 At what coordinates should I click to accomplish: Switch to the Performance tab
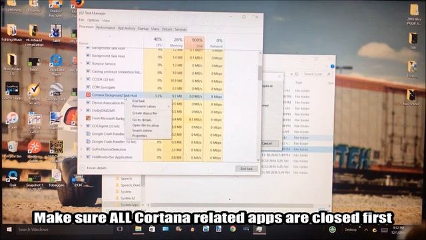[106, 28]
